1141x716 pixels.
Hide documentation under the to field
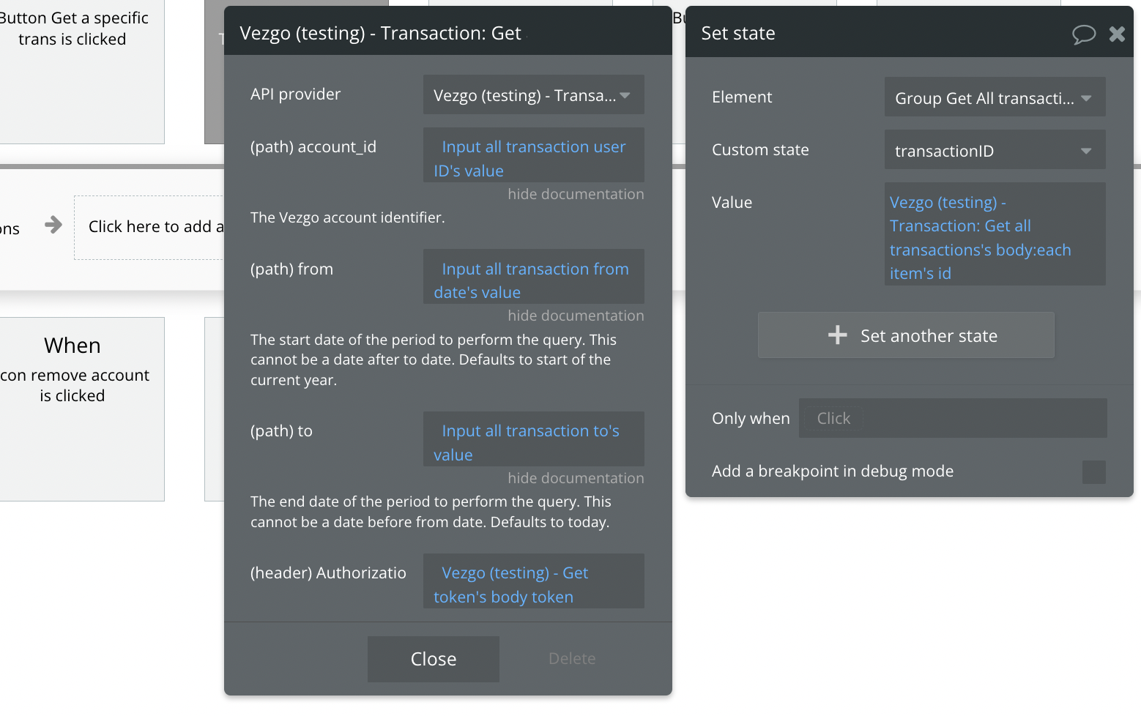(x=576, y=478)
